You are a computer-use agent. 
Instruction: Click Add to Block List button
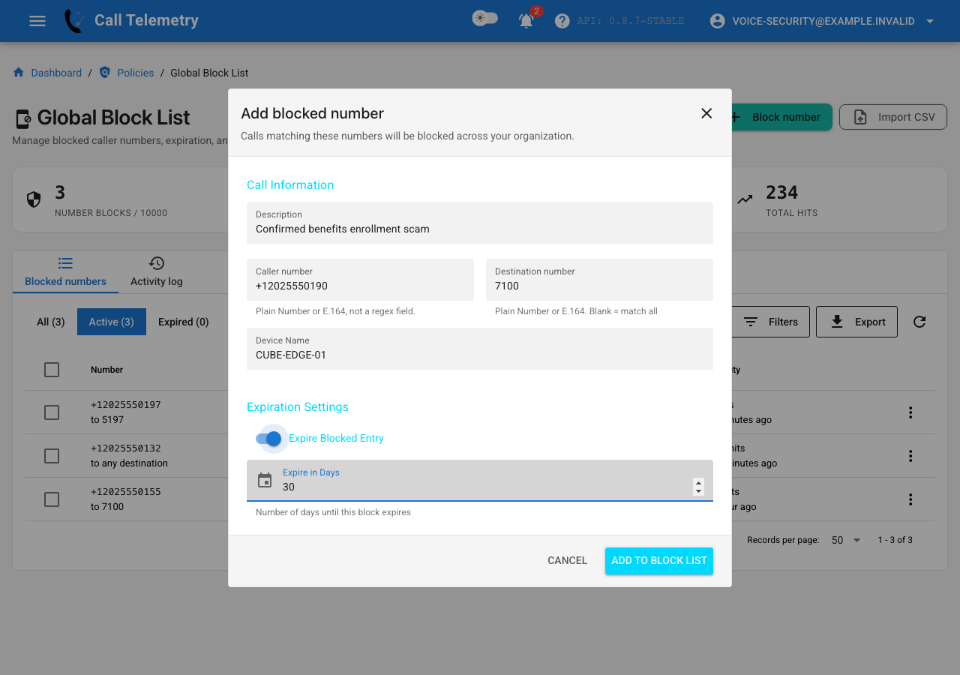click(x=659, y=560)
